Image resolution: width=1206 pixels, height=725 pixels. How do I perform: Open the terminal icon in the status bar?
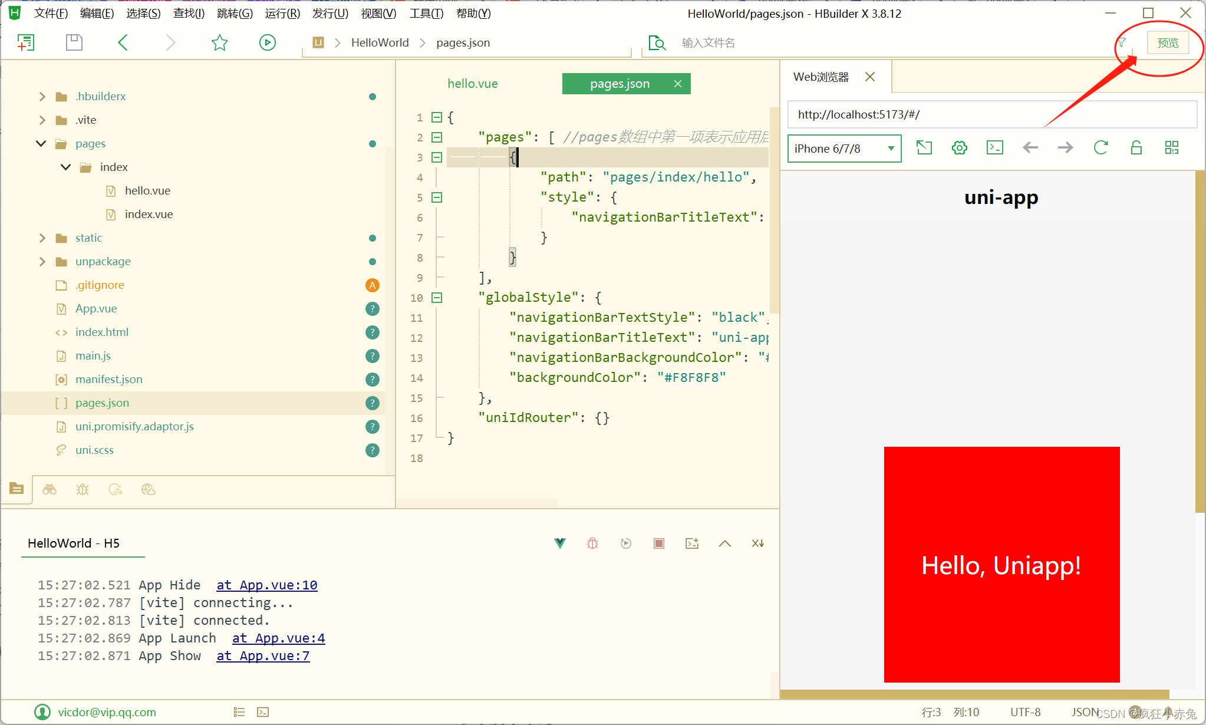tap(263, 712)
